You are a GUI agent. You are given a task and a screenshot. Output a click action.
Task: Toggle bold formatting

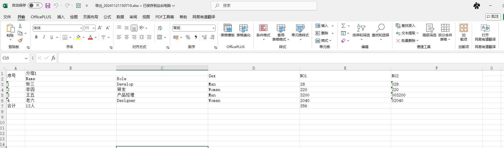36,37
